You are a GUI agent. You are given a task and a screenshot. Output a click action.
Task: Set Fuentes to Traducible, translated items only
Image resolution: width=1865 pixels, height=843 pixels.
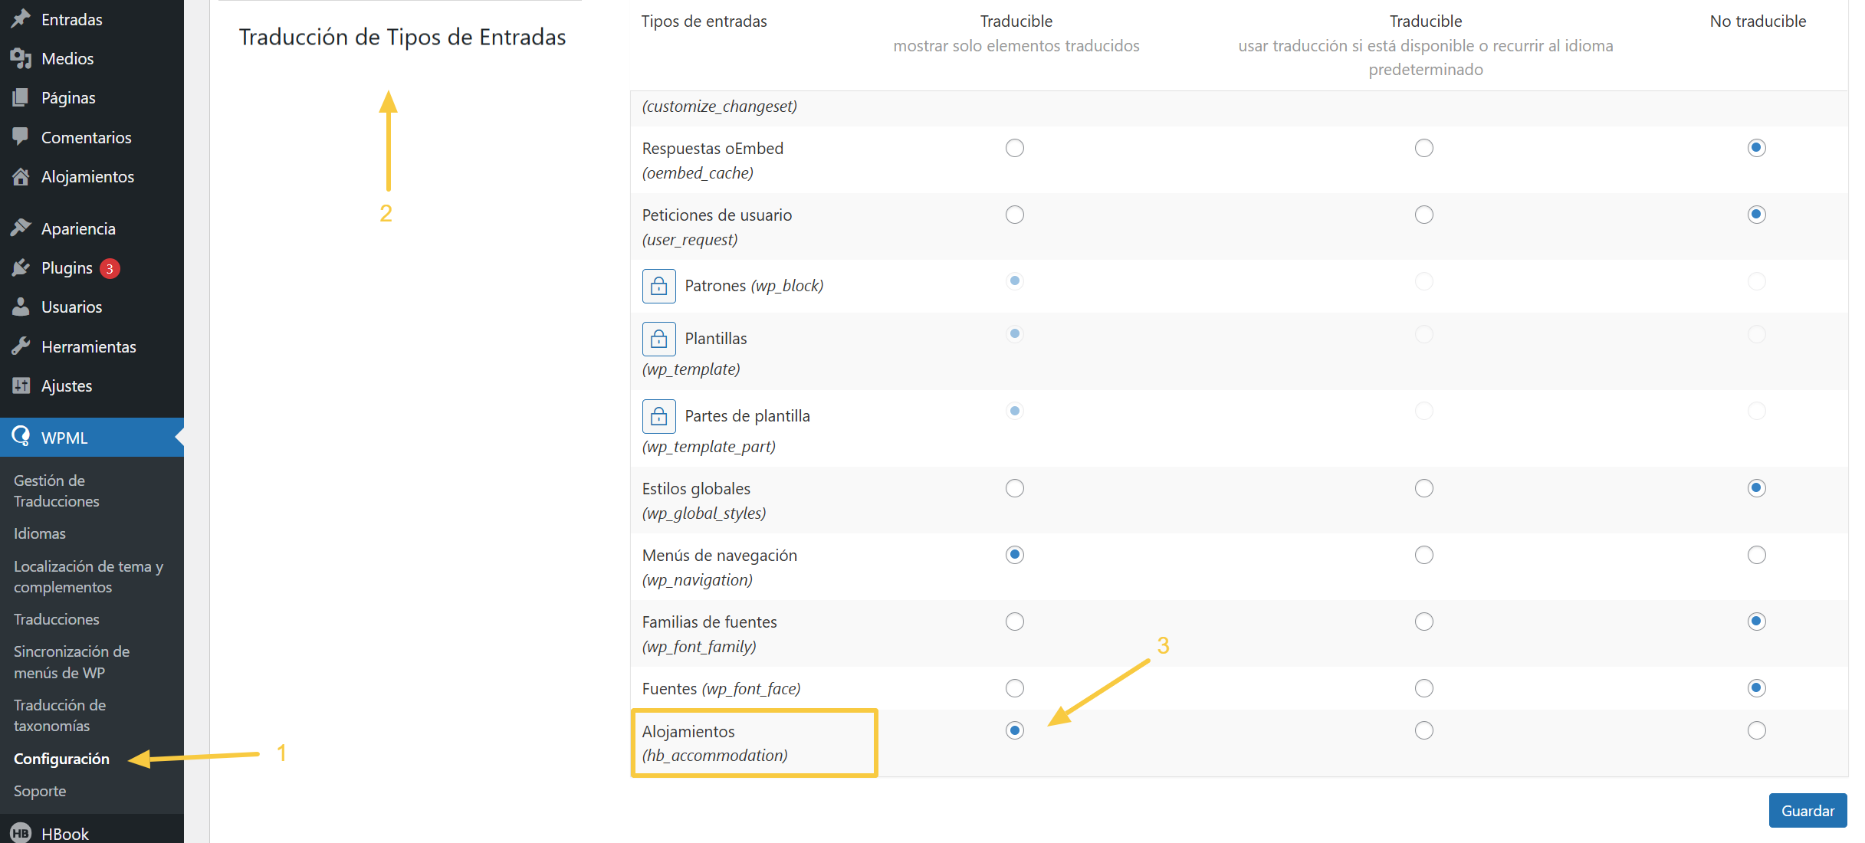(x=1014, y=688)
